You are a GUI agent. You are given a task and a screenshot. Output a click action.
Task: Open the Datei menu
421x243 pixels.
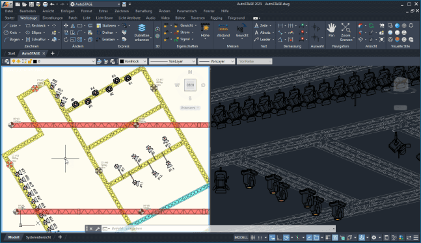click(x=9, y=11)
